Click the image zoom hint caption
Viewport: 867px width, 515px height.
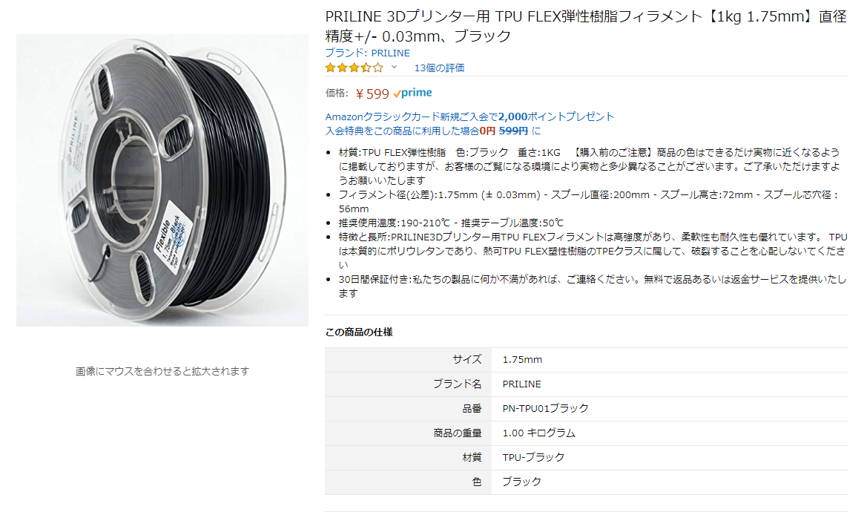click(x=162, y=371)
